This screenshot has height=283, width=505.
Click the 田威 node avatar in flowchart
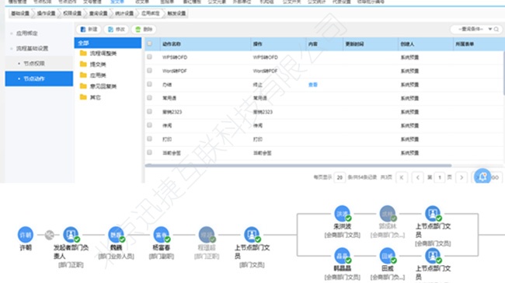tap(388, 256)
